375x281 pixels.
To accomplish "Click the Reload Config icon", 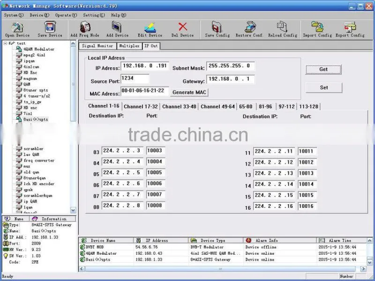I will [282, 27].
